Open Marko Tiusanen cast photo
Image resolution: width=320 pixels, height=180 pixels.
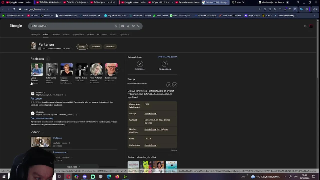37,69
